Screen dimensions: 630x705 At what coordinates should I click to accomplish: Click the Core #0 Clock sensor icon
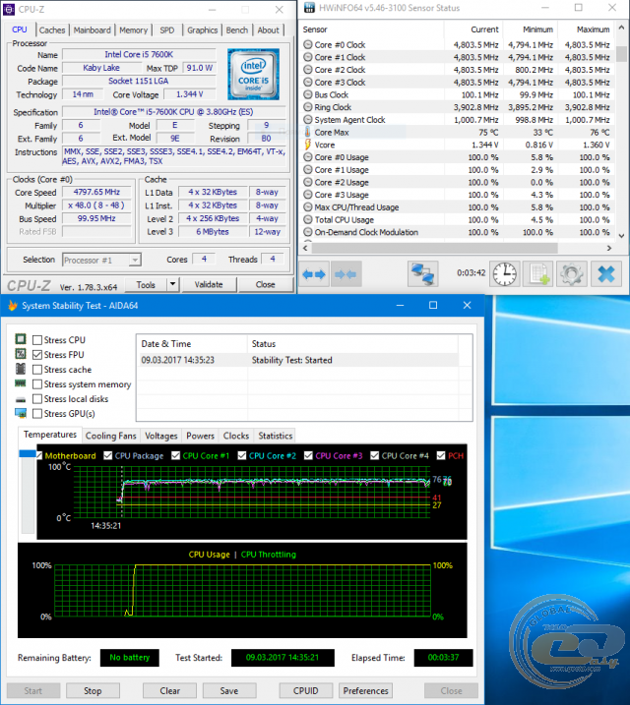308,44
